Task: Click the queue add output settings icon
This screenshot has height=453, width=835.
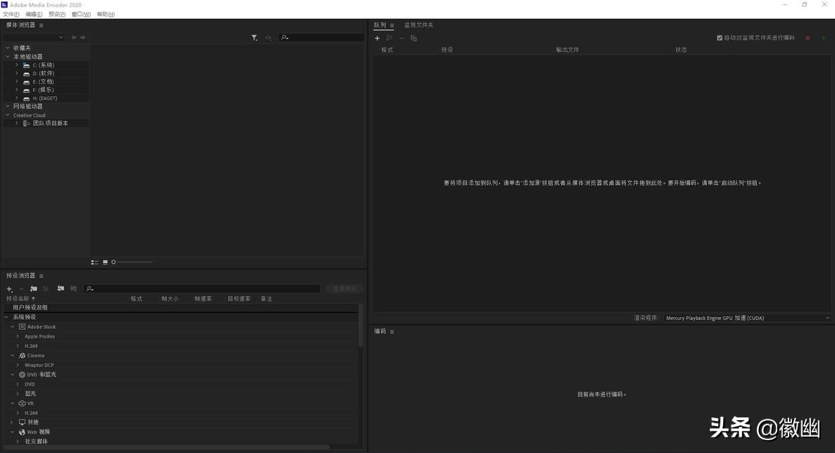Action: point(389,38)
